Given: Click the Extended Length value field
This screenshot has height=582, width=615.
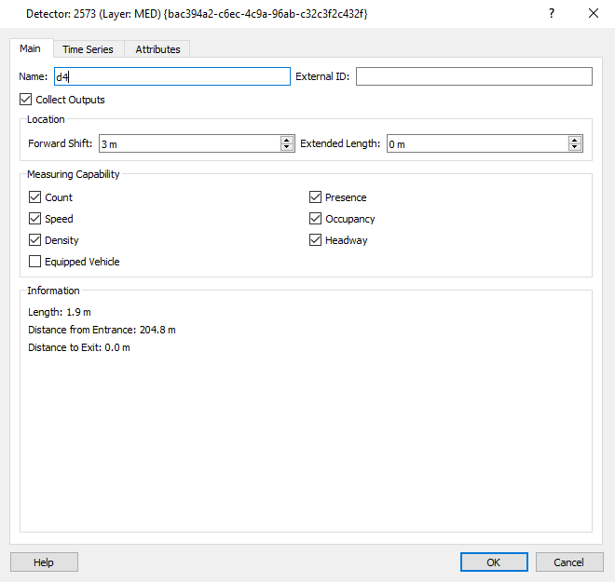Looking at the screenshot, I should tap(478, 143).
